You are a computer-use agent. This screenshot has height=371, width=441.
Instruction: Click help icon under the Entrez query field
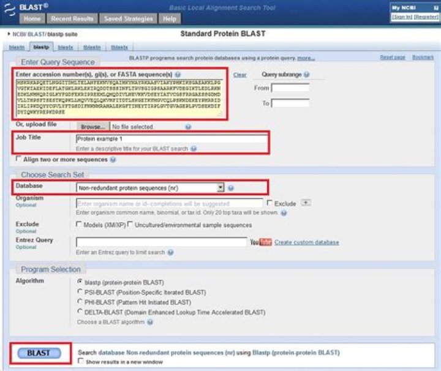tap(170, 252)
